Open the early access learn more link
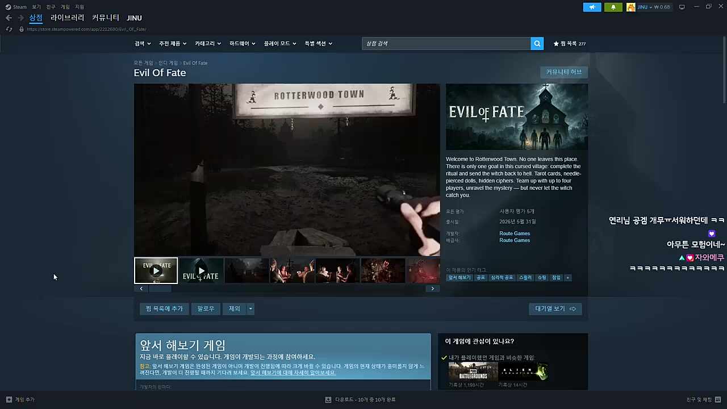The image size is (727, 409). 293,373
